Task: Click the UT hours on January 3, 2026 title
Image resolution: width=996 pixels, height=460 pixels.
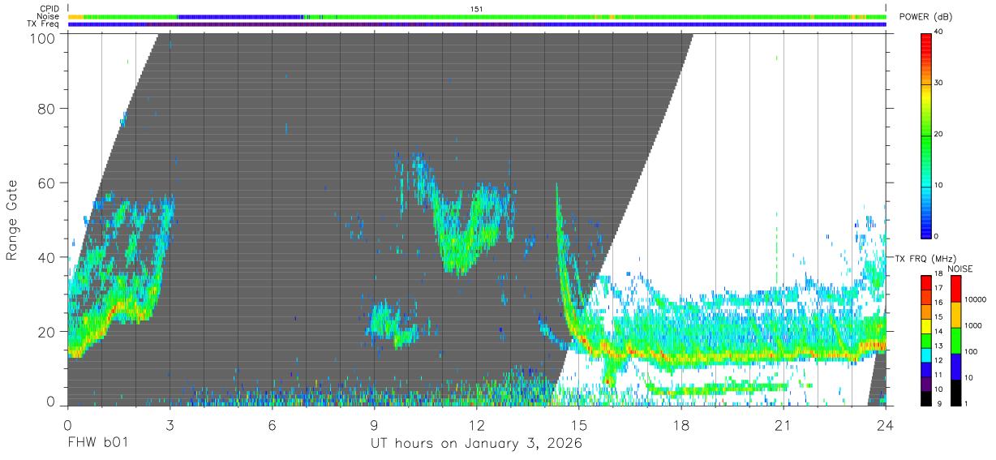Action: tap(477, 444)
